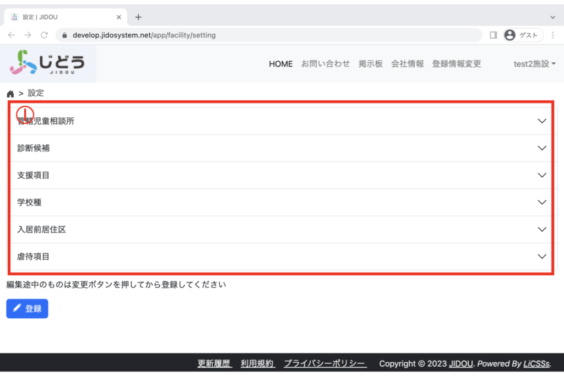This screenshot has width=564, height=376.
Task: Expand the 入居前居住区 section
Action: coord(542,230)
